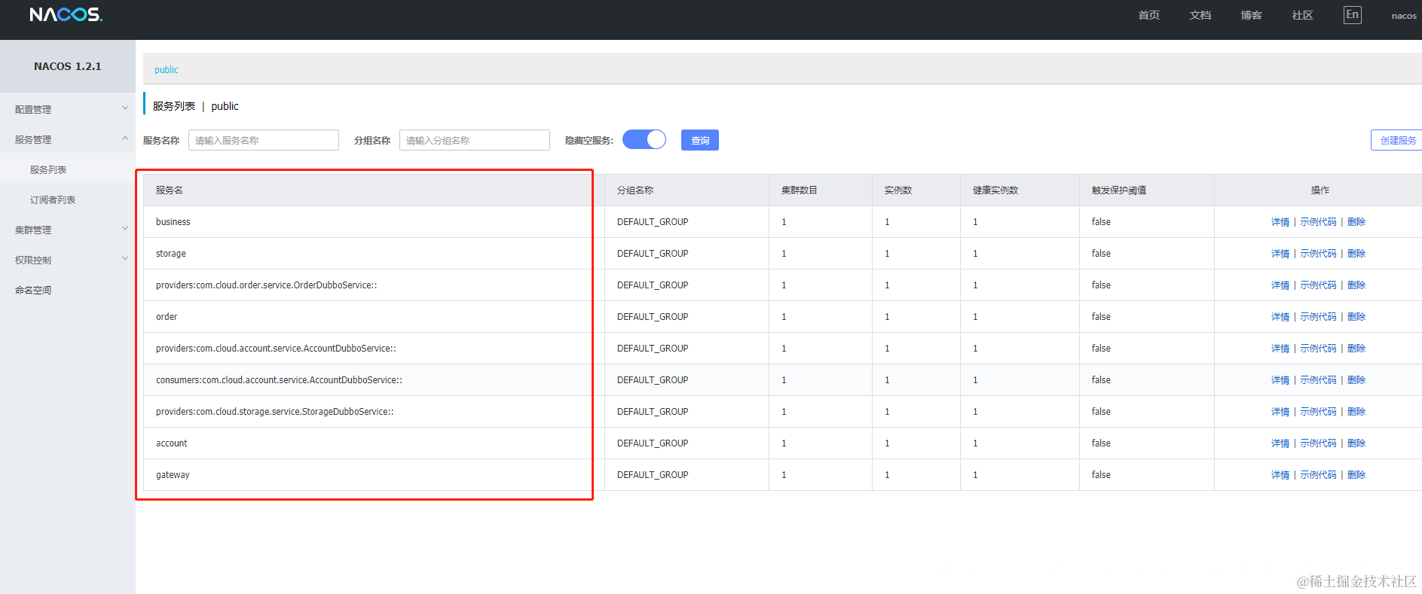This screenshot has width=1422, height=594.
Task: Expand the 权限控制 menu
Action: pyautogui.click(x=68, y=260)
